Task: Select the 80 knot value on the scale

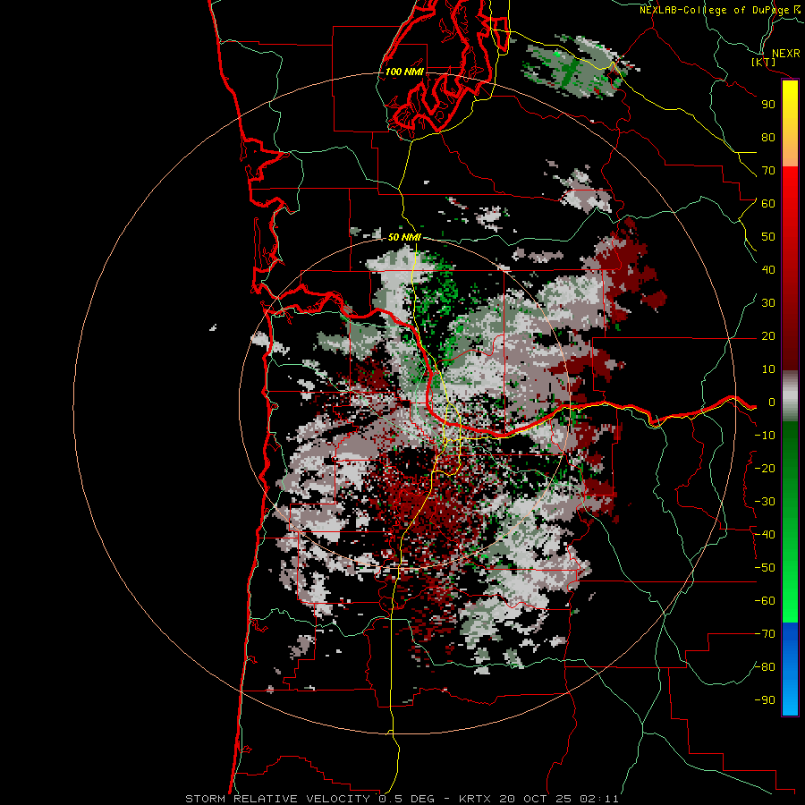Action: pyautogui.click(x=768, y=138)
